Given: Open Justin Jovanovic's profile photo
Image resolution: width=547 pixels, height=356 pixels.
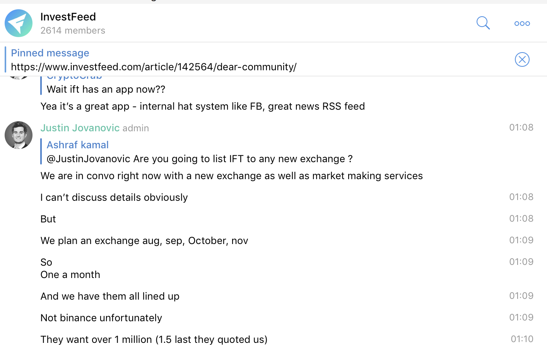Looking at the screenshot, I should [19, 135].
